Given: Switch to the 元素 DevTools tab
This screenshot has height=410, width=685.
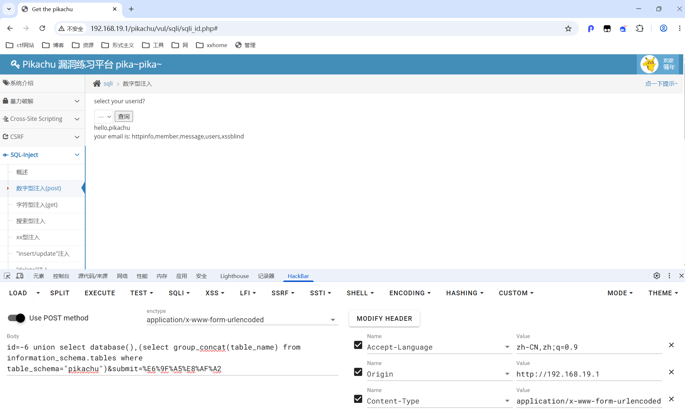Looking at the screenshot, I should [38, 276].
